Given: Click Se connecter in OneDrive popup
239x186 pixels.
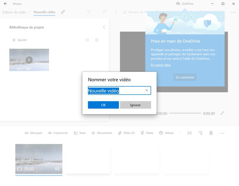Looking at the screenshot, I should (185, 77).
